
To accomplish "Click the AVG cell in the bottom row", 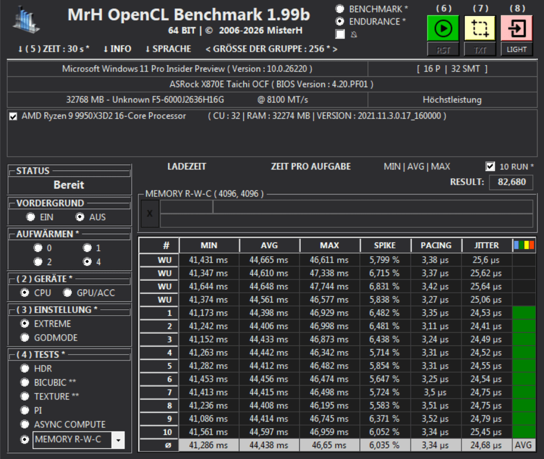I will (523, 445).
